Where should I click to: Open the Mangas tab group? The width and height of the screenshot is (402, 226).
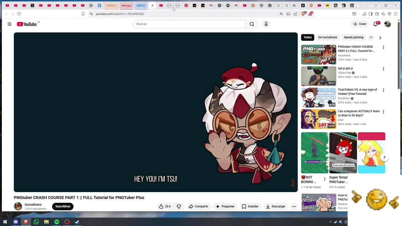click(127, 5)
